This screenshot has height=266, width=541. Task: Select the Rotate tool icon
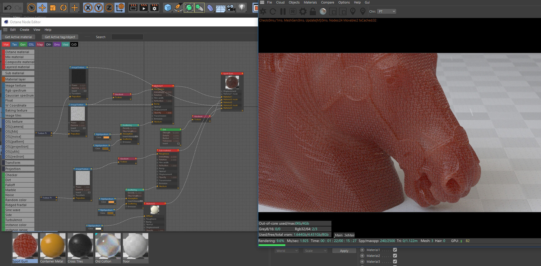(63, 8)
